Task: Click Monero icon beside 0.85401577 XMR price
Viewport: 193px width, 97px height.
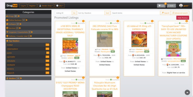Action: coord(64,62)
